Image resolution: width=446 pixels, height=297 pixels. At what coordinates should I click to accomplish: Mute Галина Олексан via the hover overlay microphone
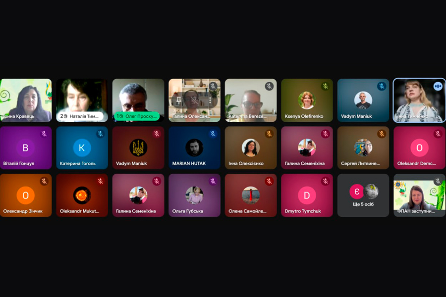pos(194,100)
